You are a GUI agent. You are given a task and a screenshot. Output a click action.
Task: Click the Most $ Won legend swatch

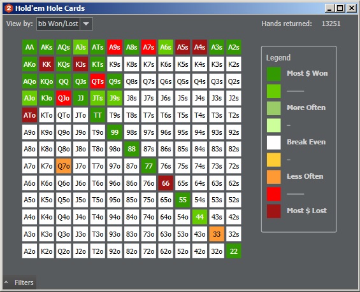(274, 74)
